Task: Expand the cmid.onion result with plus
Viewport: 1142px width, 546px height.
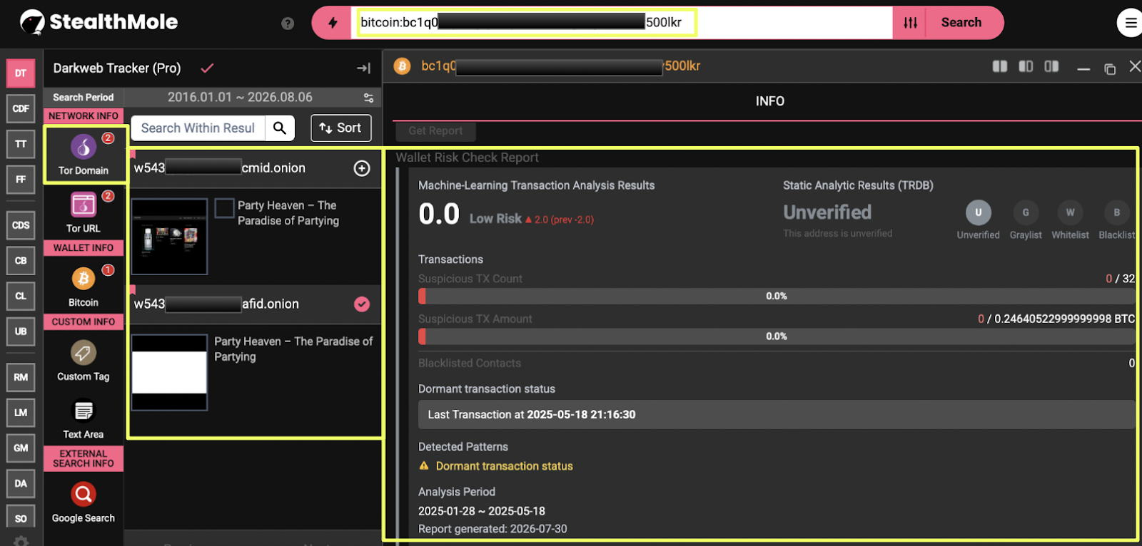Action: pyautogui.click(x=362, y=168)
